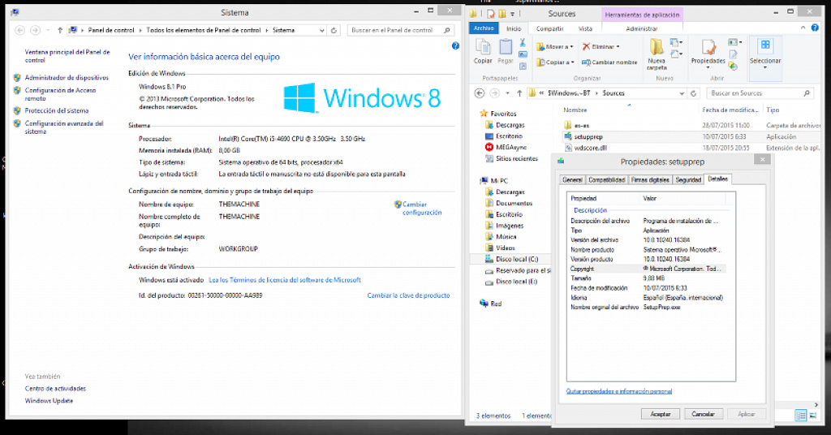The width and height of the screenshot is (831, 435).
Task: Click the Aceptar button
Action: (x=661, y=414)
